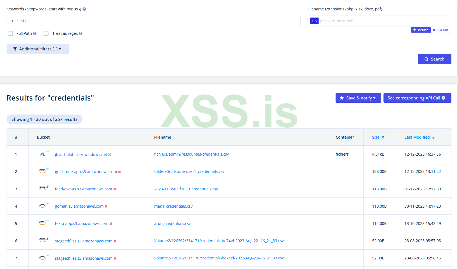Screen dimensions: 458x269
Task: Click the help icon next to Treat as regex
Action: pyautogui.click(x=81, y=33)
